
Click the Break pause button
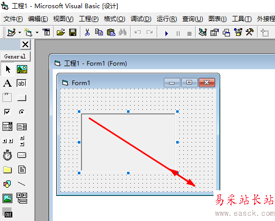178,33
